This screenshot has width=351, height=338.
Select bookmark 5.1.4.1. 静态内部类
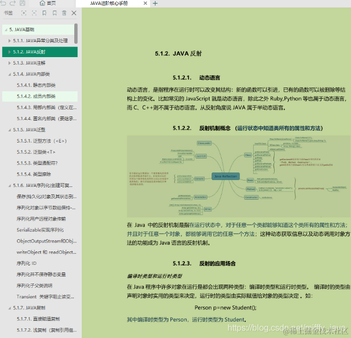point(36,85)
